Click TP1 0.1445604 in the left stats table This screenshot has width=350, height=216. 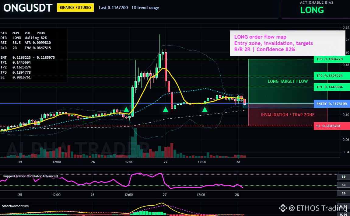16,62
